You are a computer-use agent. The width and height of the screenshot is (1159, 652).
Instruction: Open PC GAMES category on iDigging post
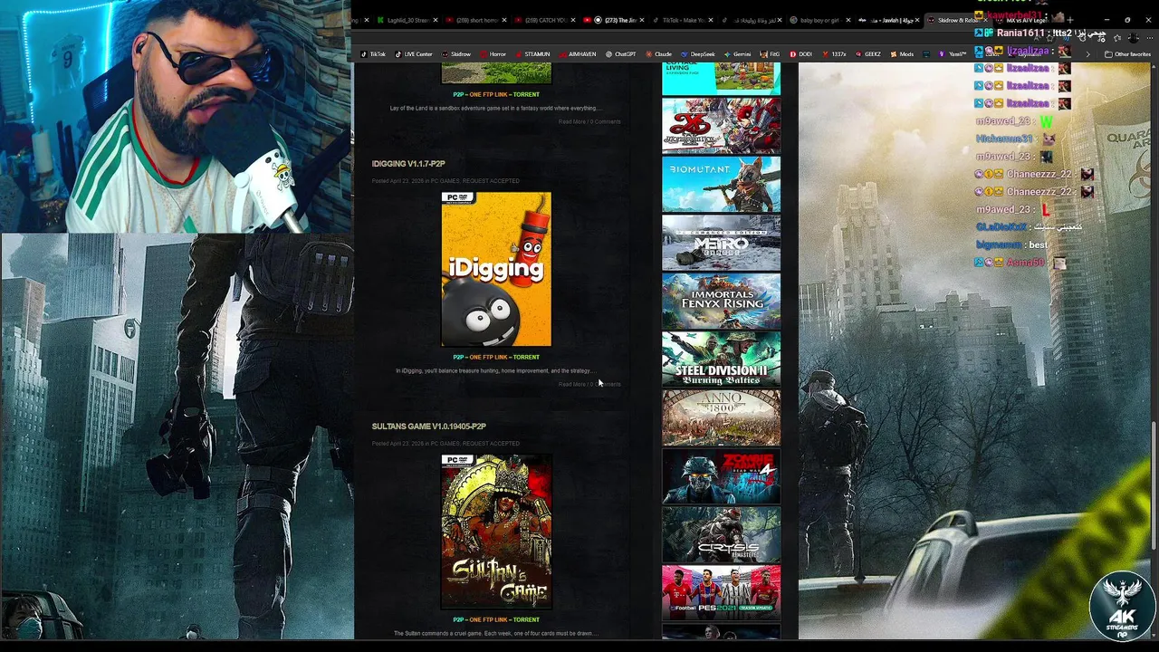[445, 181]
